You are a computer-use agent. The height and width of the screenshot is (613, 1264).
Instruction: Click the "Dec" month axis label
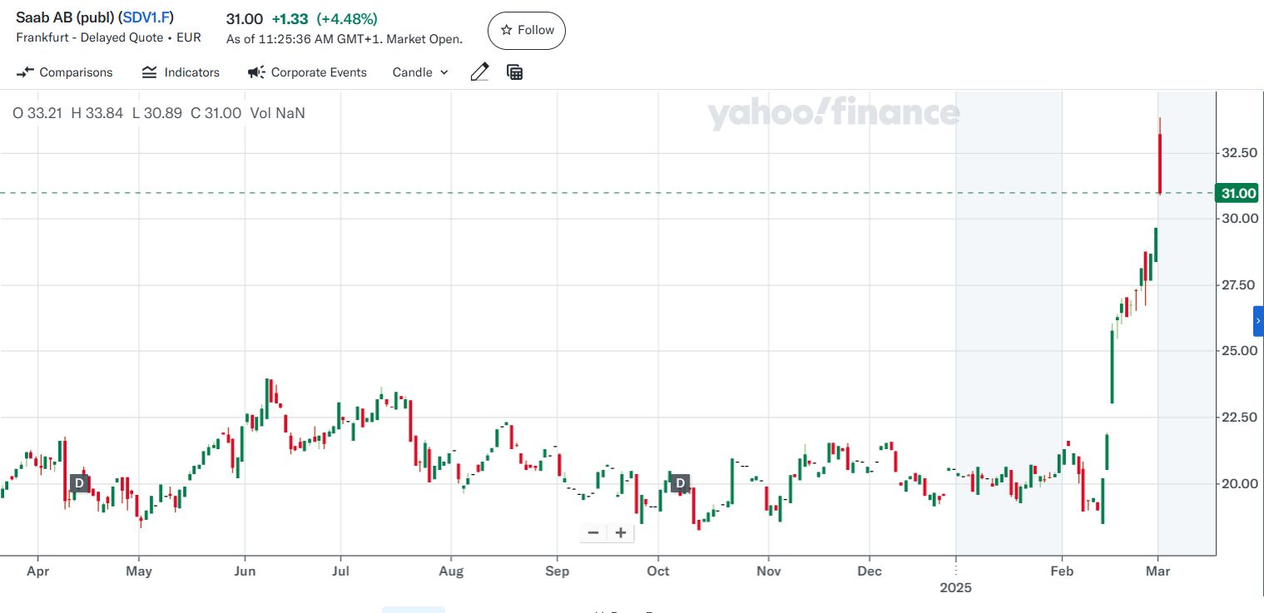[869, 571]
